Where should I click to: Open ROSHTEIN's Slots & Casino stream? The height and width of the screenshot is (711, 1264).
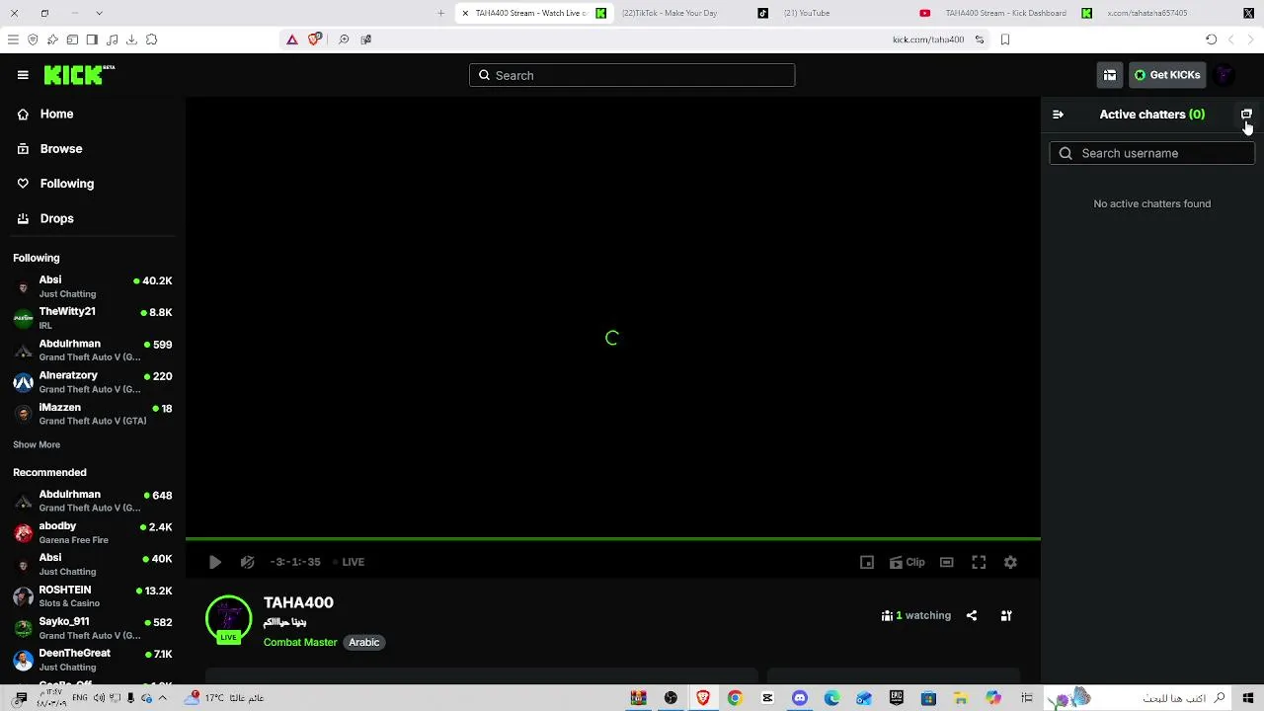[93, 596]
